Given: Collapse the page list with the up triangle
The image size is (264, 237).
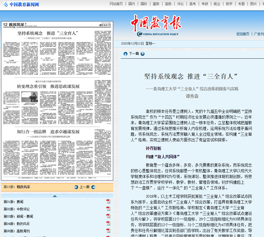Looking at the screenshot, I should [x=55, y=196].
